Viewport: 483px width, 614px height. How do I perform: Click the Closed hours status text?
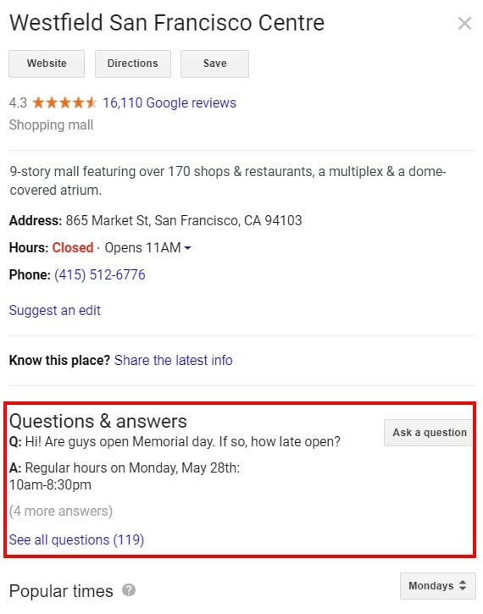(x=73, y=248)
